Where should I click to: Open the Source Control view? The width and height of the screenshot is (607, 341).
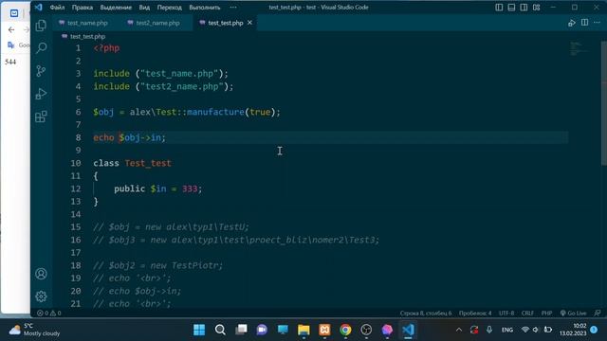[41, 71]
